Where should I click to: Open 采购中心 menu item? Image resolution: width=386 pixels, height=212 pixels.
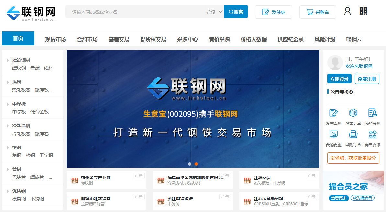187,39
